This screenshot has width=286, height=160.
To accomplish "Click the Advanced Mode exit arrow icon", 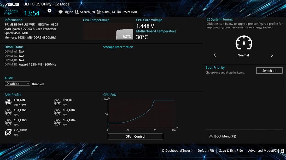I will [x=282, y=151].
